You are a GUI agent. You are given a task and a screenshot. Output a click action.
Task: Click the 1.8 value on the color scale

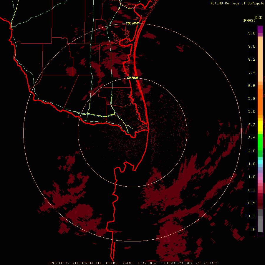click(252, 164)
